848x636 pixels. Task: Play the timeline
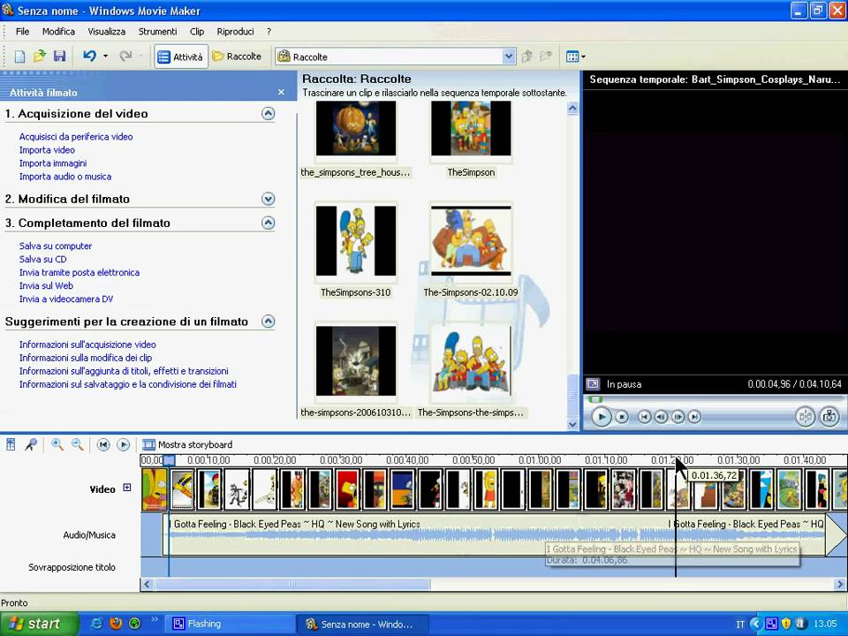[124, 444]
